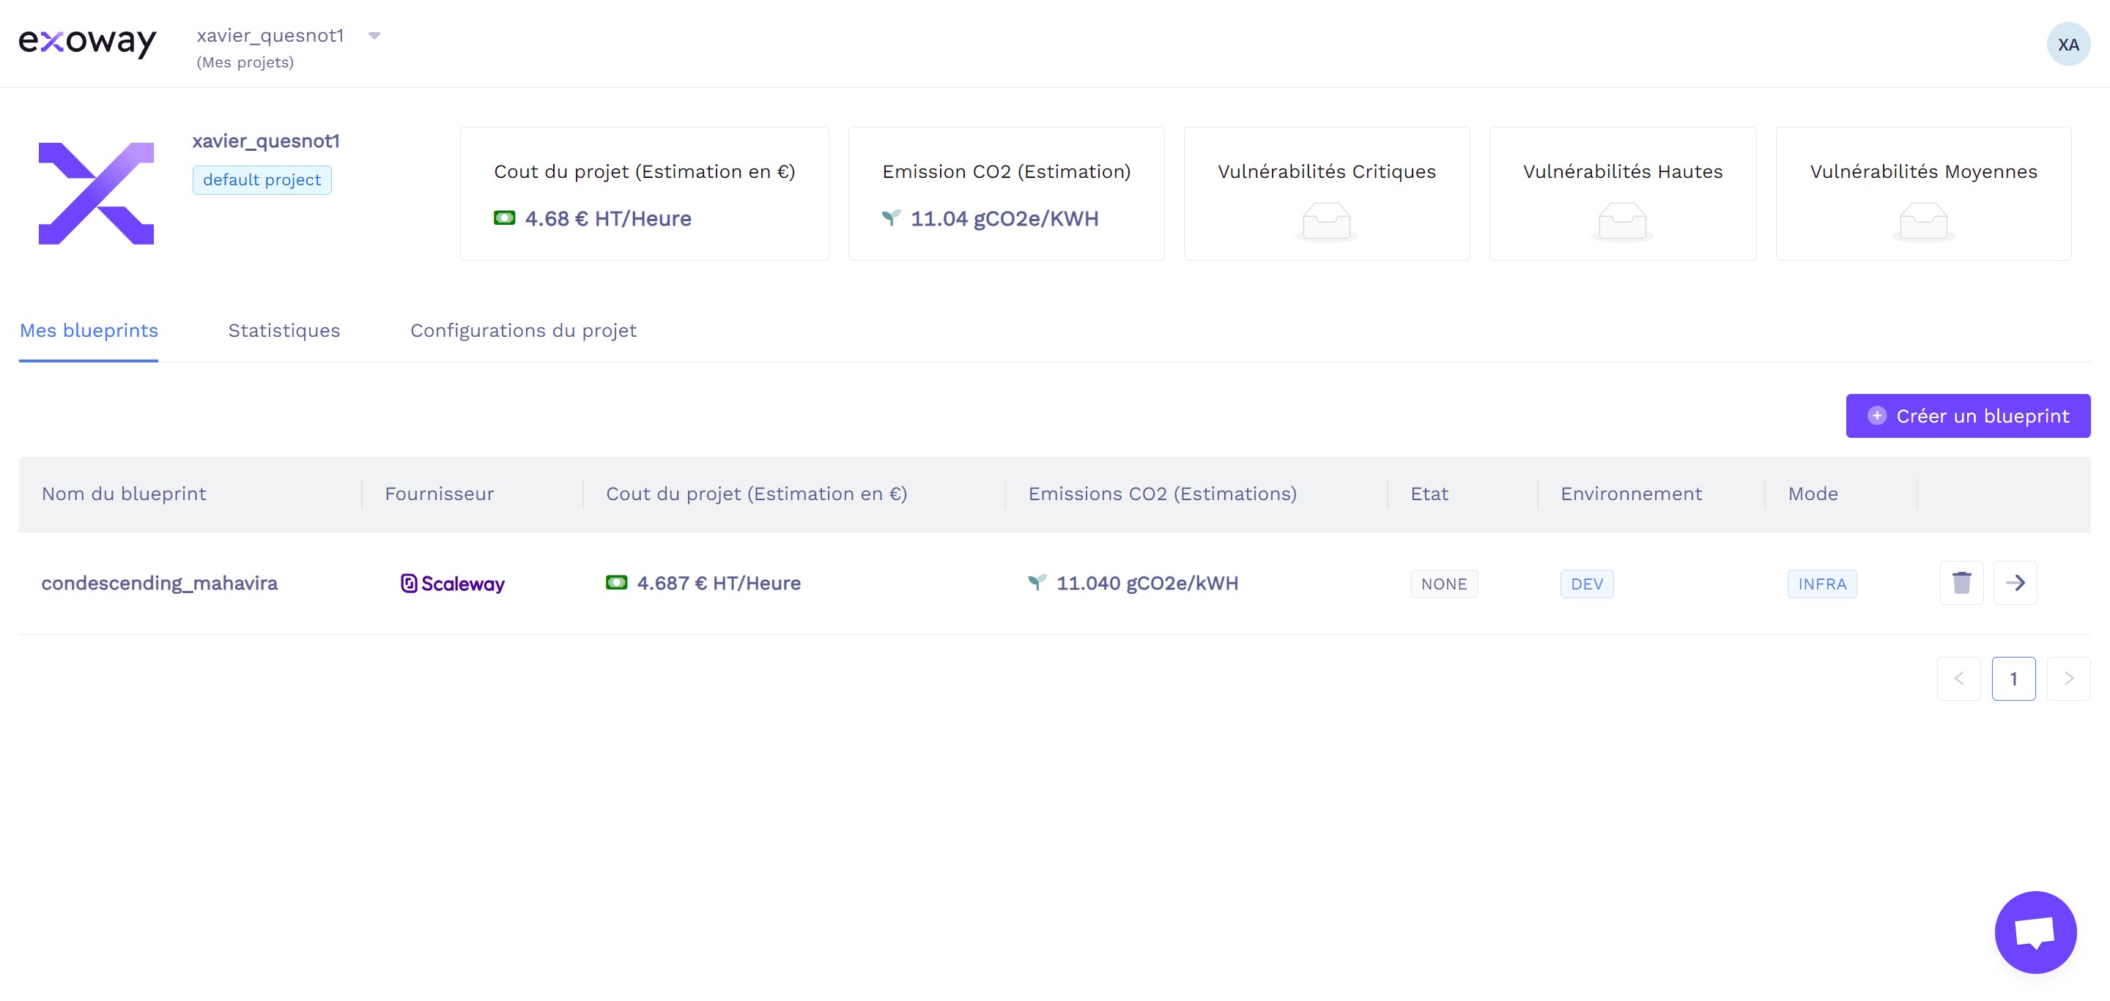Click the Nom du blueprint column header
This screenshot has width=2110, height=1001.
[x=124, y=494]
